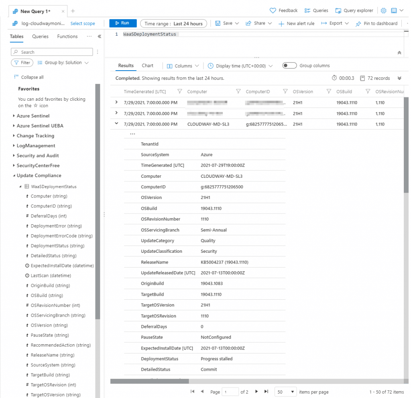Screen dimensions: 411x398
Task: Expand the Azure Sentinel UEBA group
Action: [x=14, y=126]
